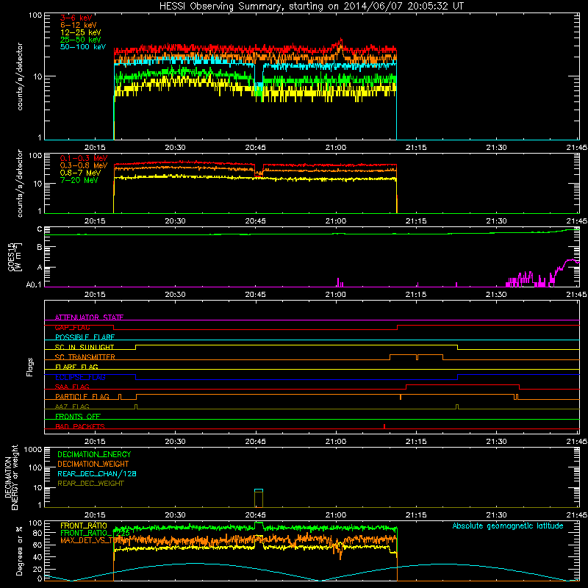Screen dimensions: 588x588
Task: Click the SAA_FLAG label
Action: (72, 387)
